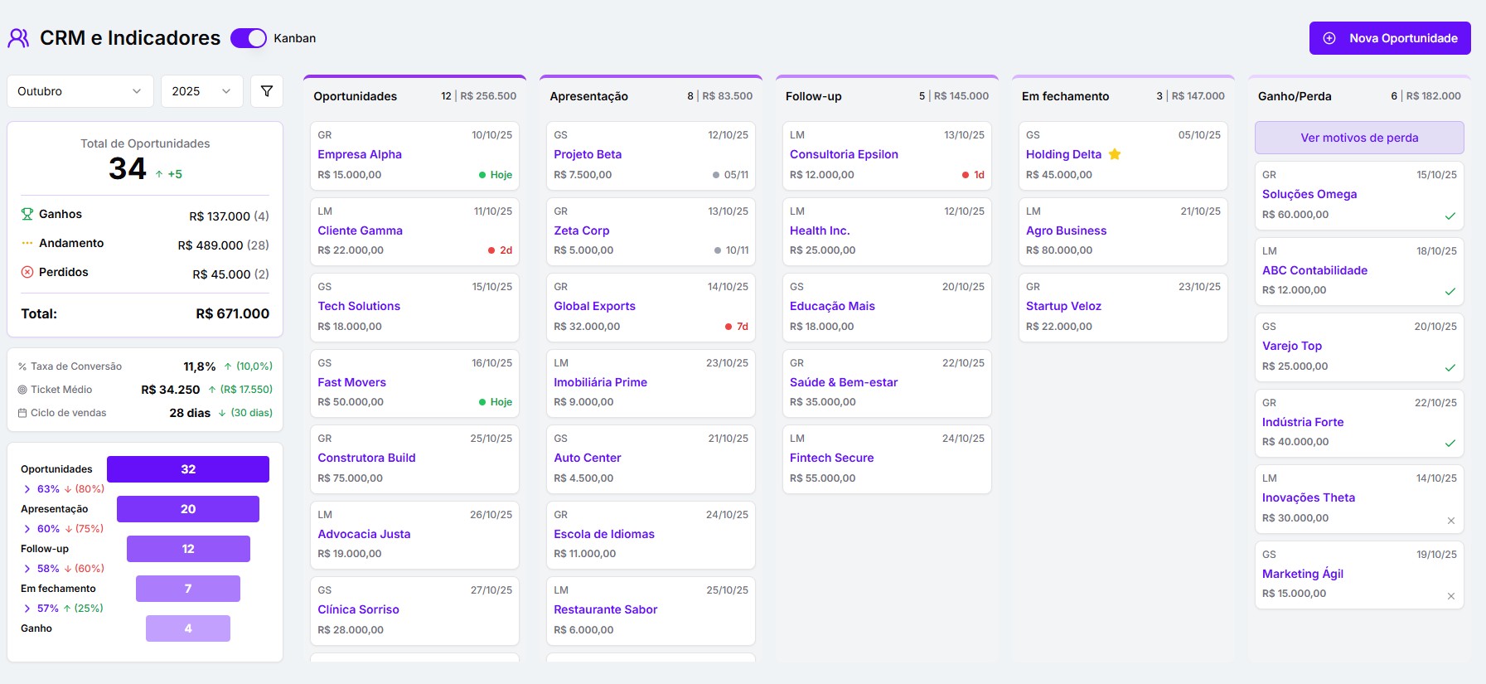
Task: Select the Follow-up column header
Action: click(813, 96)
